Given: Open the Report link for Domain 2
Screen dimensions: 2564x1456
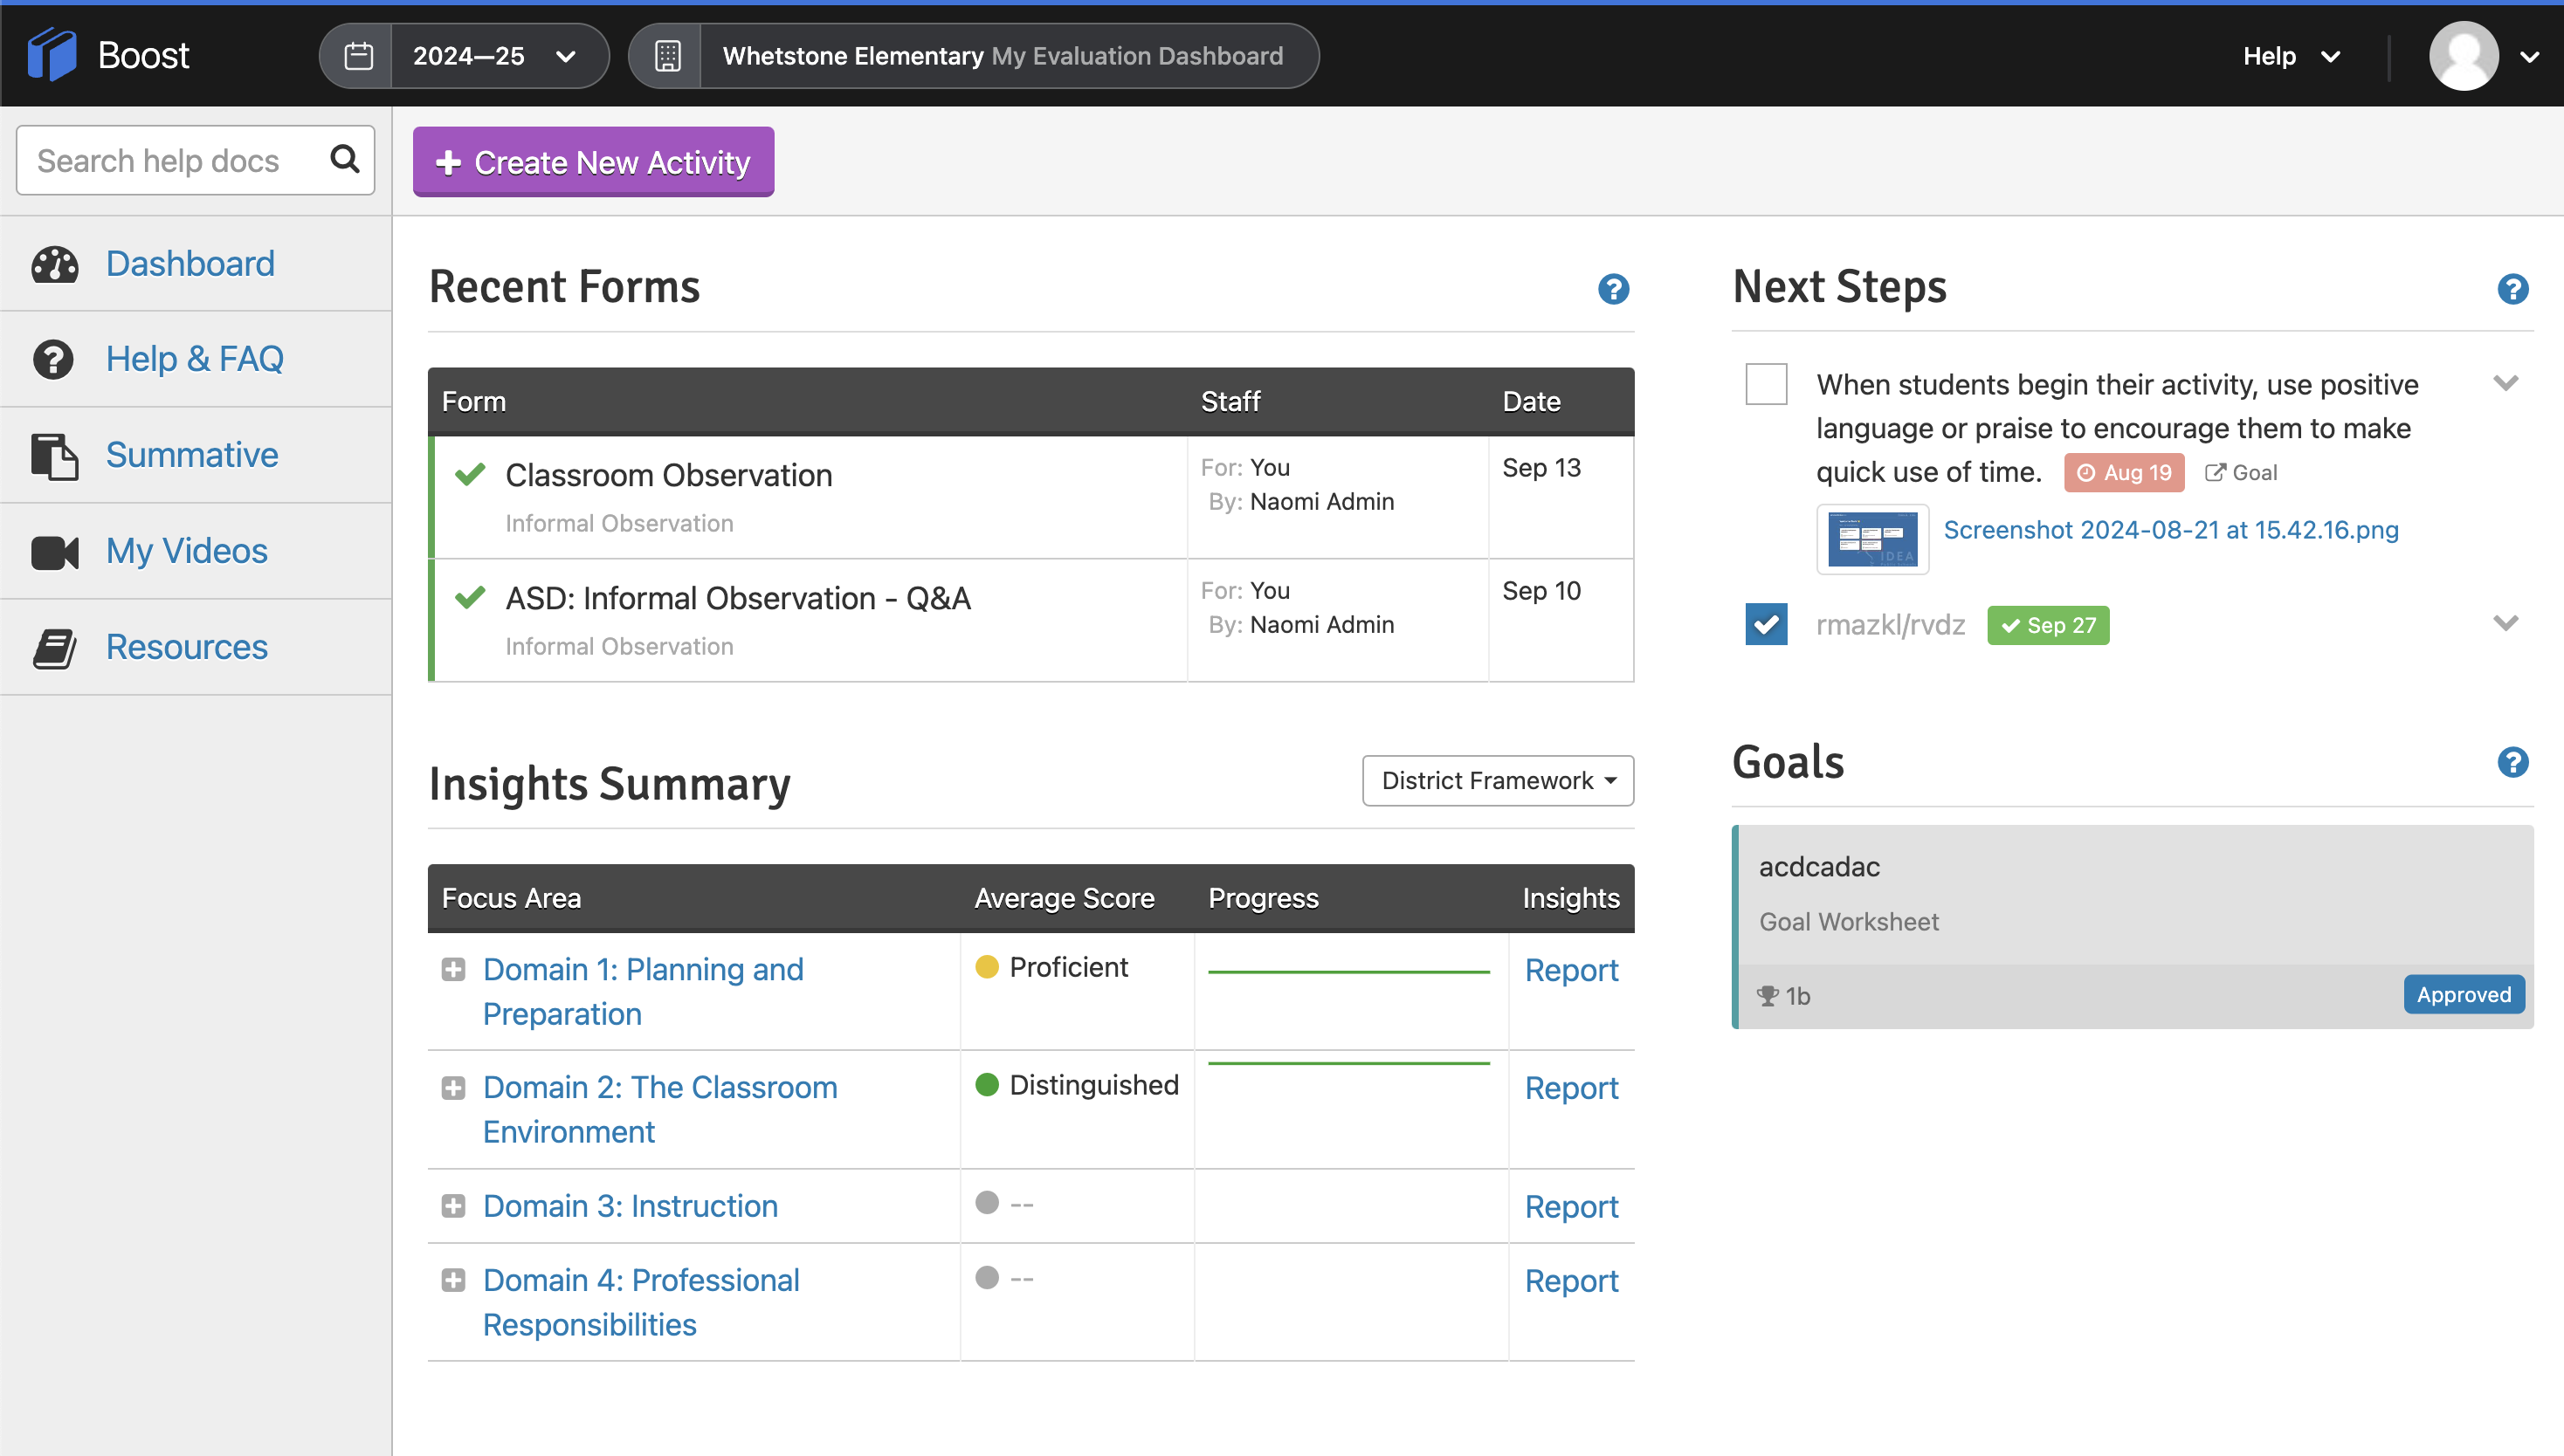Looking at the screenshot, I should (1570, 1088).
